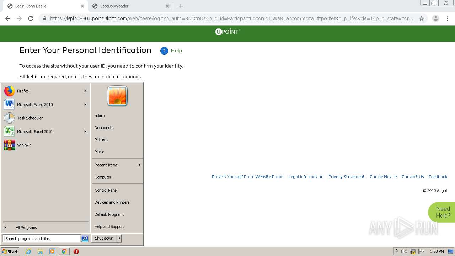The height and width of the screenshot is (256, 455).
Task: Show hidden system tray icons
Action: (x=396, y=251)
